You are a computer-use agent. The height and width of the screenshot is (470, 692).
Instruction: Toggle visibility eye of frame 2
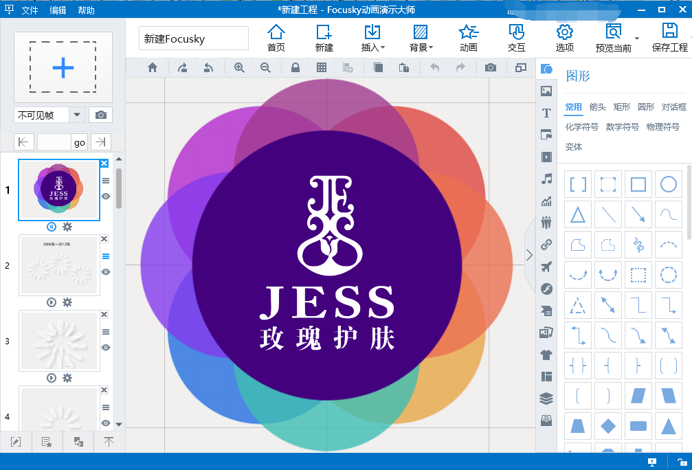point(106,271)
